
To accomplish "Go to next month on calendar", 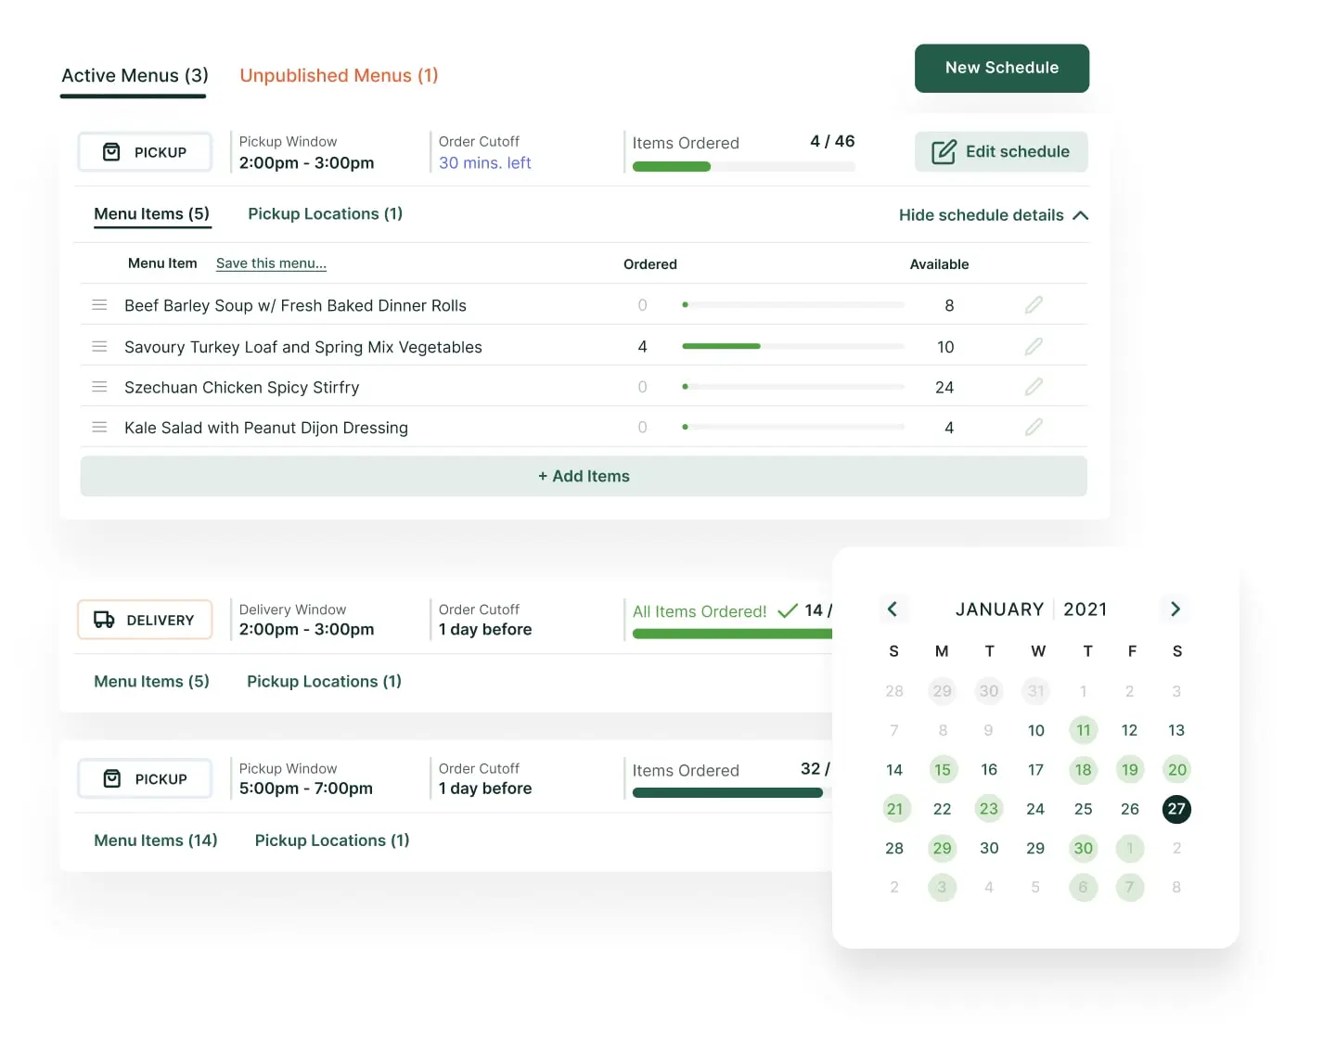I will click(1175, 609).
